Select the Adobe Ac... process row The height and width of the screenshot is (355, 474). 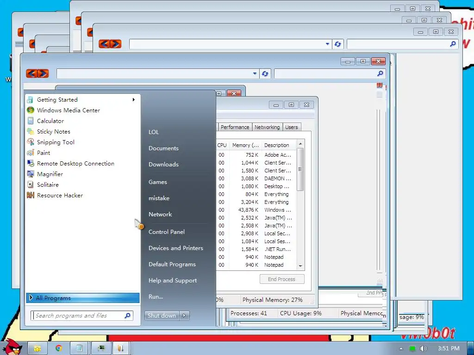256,155
